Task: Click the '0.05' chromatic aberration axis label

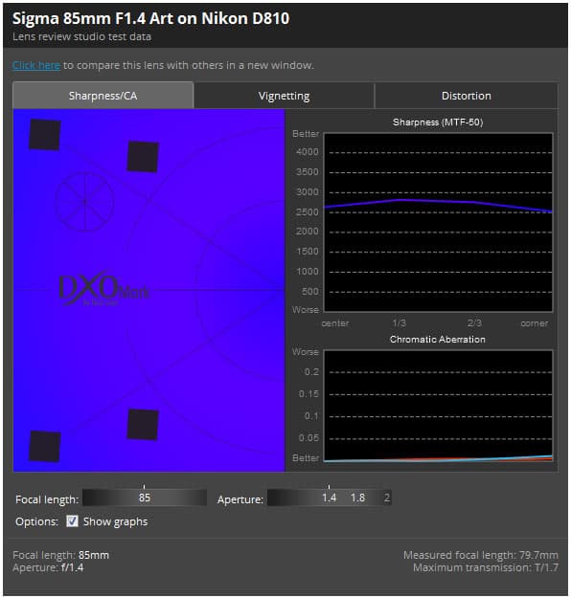Action: coord(309,438)
